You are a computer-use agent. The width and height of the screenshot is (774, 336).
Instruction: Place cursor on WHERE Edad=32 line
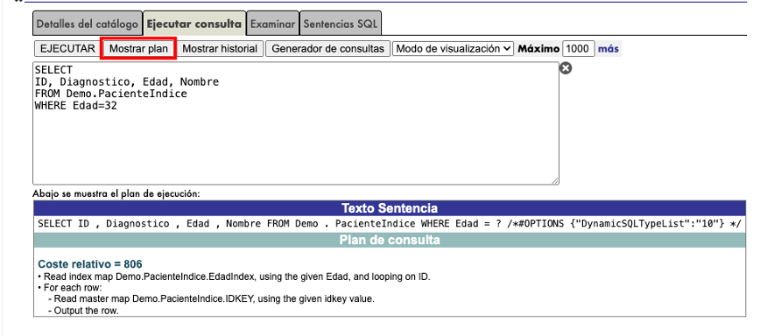pos(76,106)
